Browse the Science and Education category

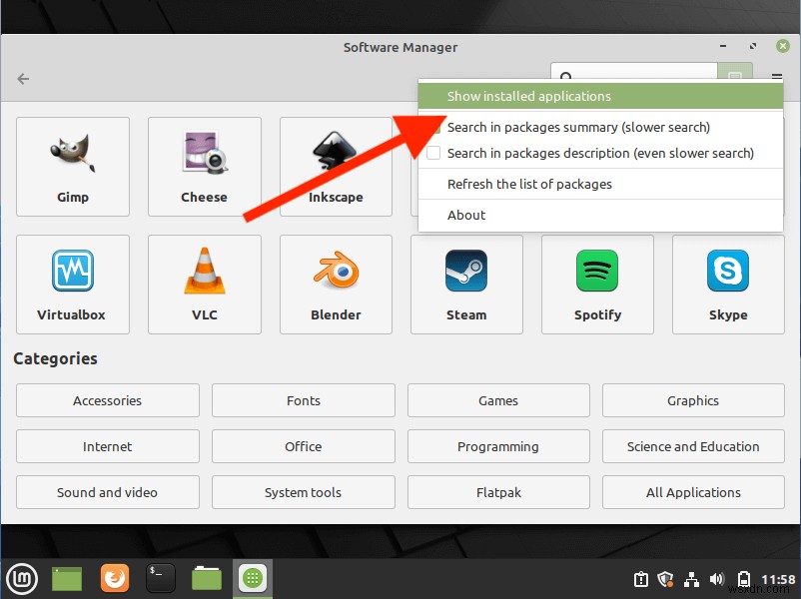pyautogui.click(x=692, y=446)
